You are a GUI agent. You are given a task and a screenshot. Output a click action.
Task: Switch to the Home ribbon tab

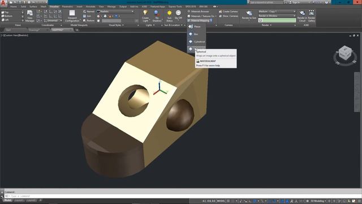coord(14,6)
